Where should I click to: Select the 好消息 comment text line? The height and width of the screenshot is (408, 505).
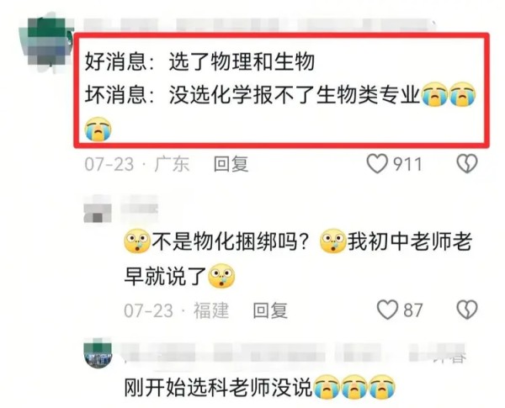(x=199, y=61)
